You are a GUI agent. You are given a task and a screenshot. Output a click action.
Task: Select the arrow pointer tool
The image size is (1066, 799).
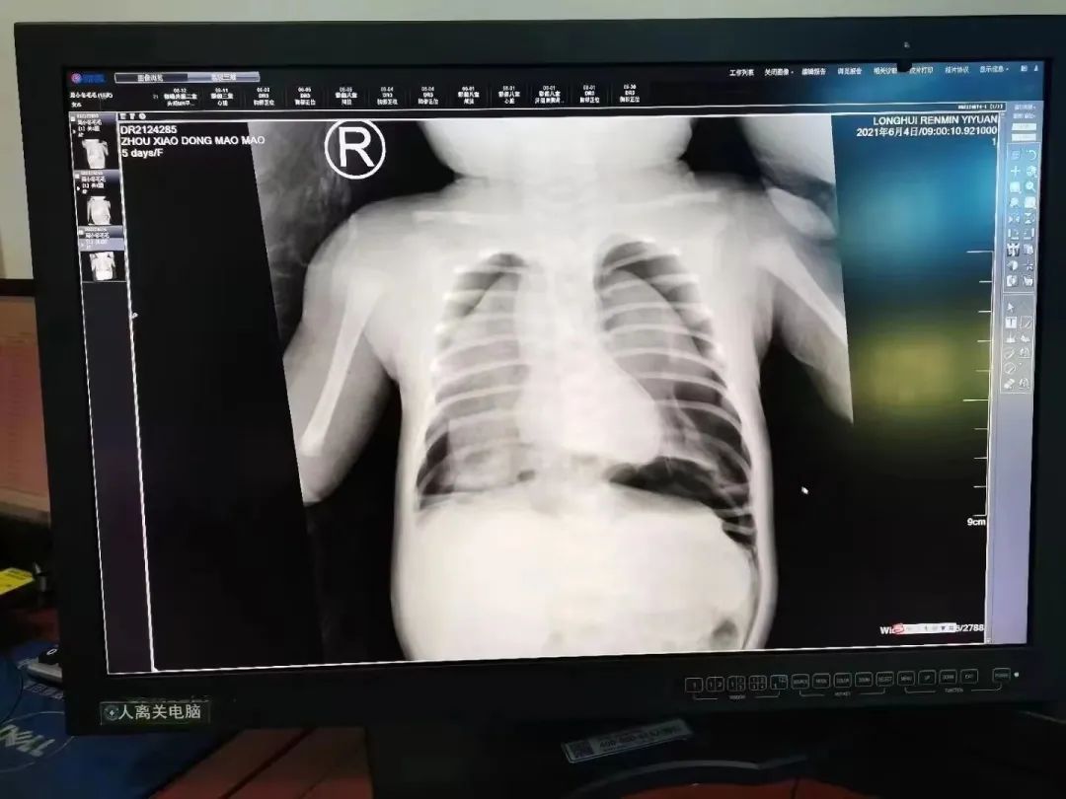(1011, 307)
